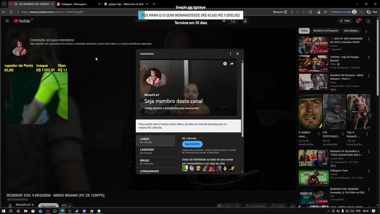Click the membership dialog scrollbar

tap(243, 100)
